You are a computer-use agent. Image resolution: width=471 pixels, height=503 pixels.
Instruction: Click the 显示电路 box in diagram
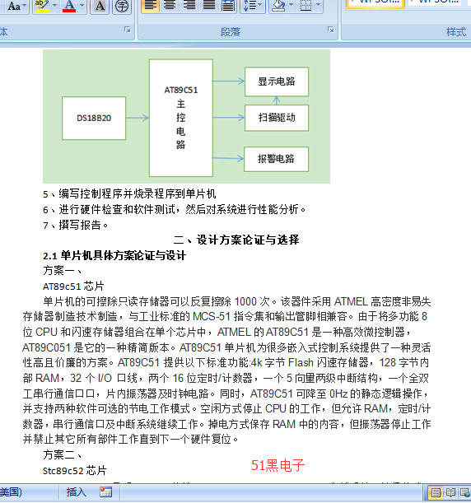tap(277, 82)
